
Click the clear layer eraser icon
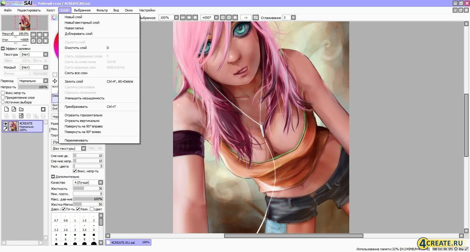pos(21,116)
